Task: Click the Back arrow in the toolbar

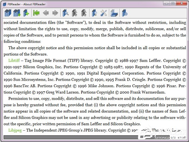Action: (x=46, y=13)
